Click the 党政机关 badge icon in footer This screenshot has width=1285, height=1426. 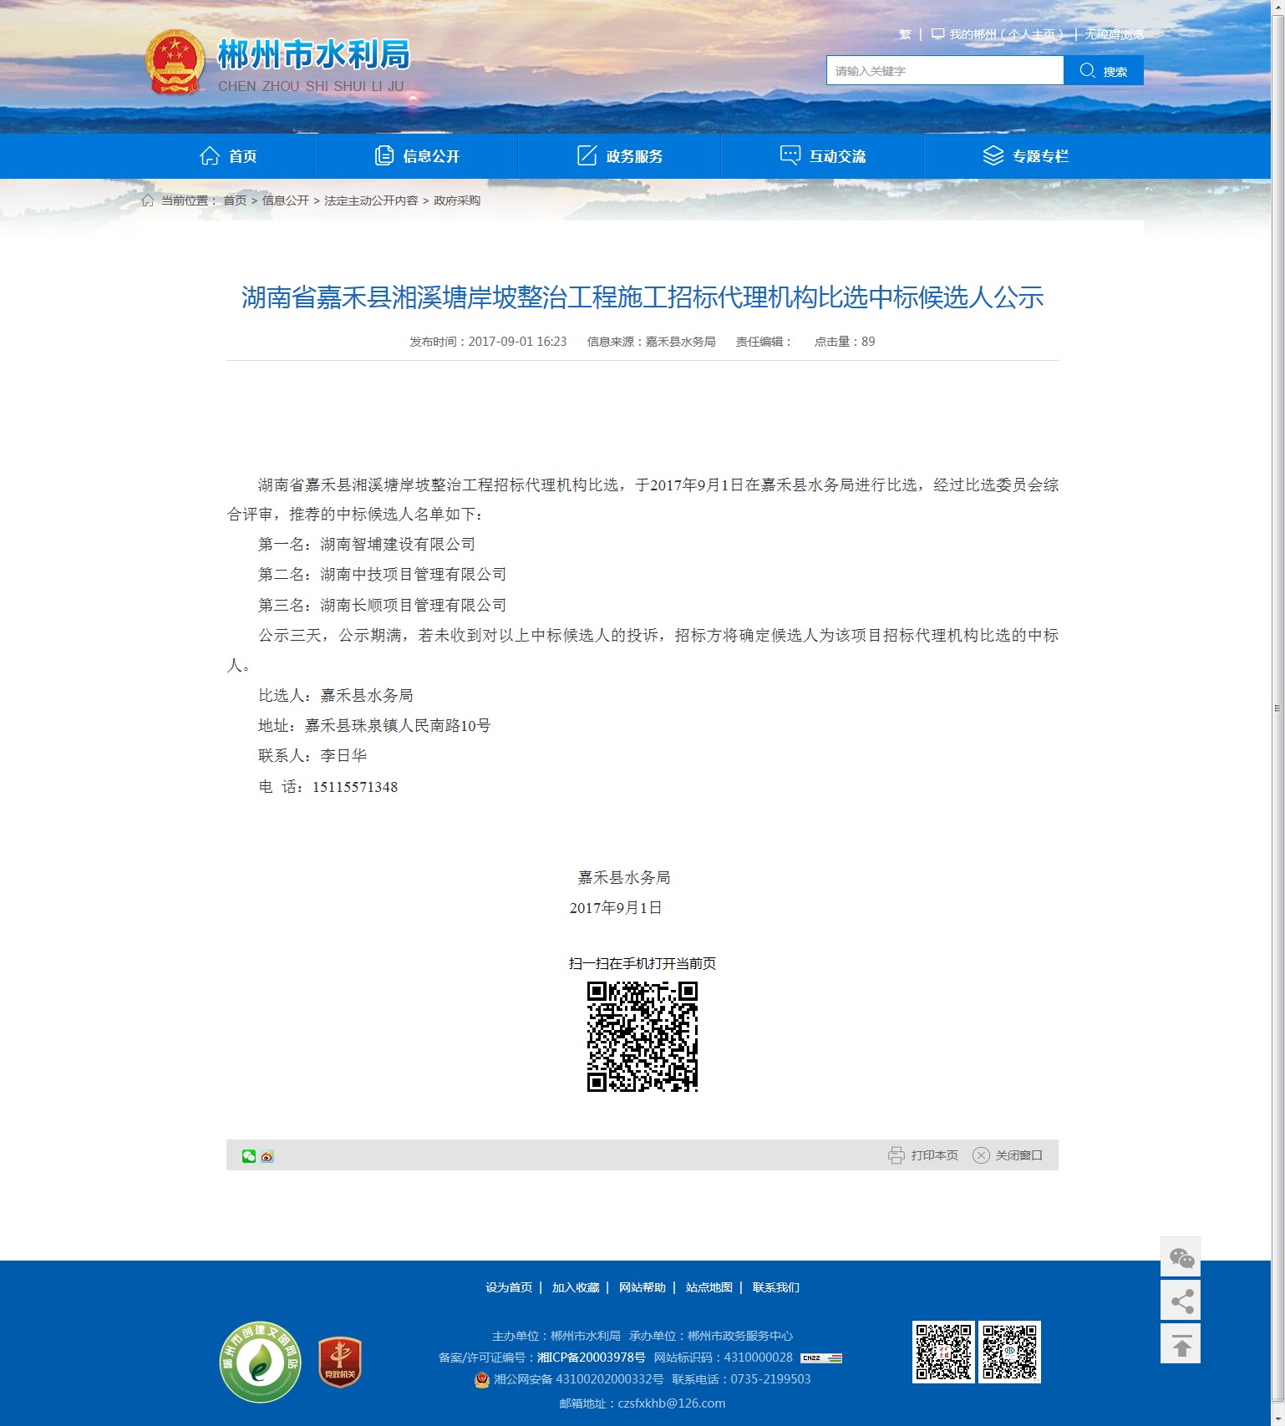point(340,1362)
